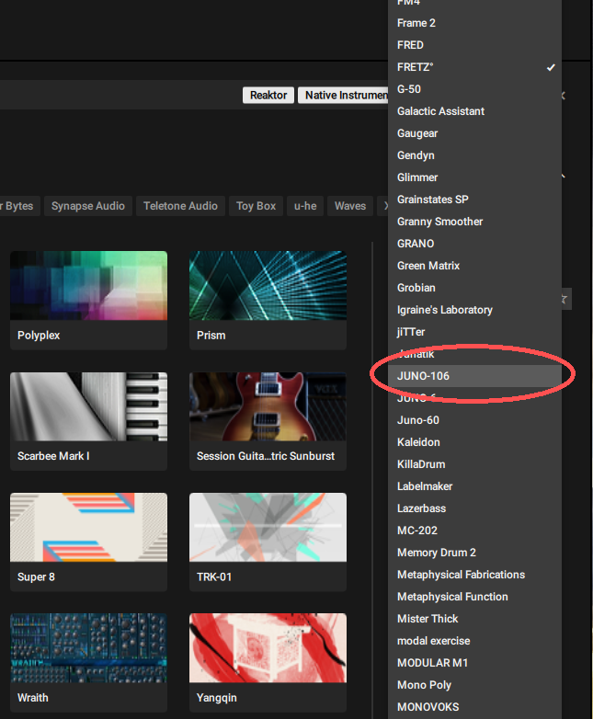This screenshot has height=719, width=593.
Task: Pick KillaDrum from the menu
Action: 474,464
